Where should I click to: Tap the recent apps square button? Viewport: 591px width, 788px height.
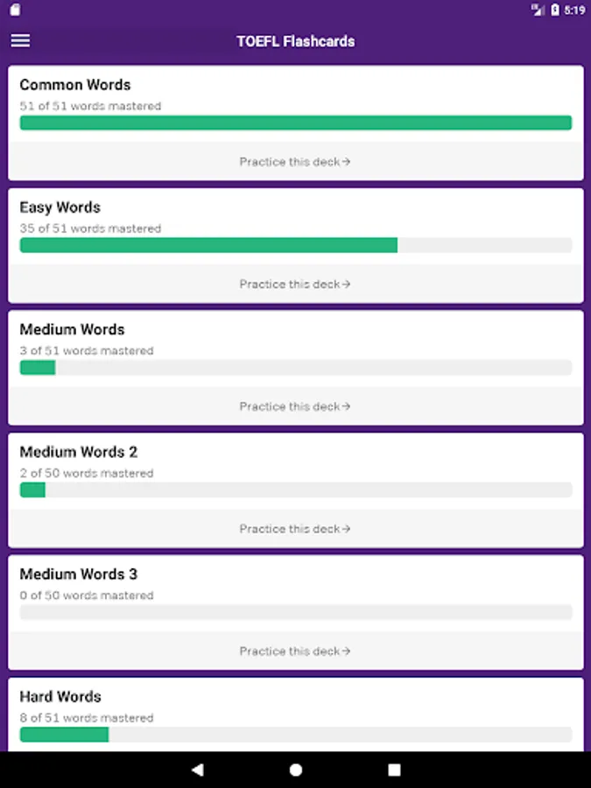pos(394,770)
